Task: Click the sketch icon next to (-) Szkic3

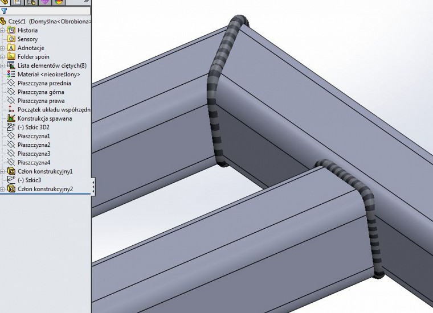Action: (11, 180)
